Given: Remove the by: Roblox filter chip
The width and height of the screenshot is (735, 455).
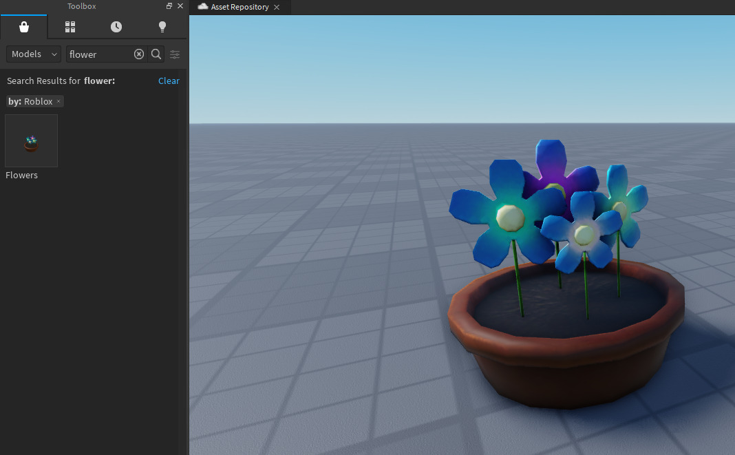Looking at the screenshot, I should click(59, 101).
